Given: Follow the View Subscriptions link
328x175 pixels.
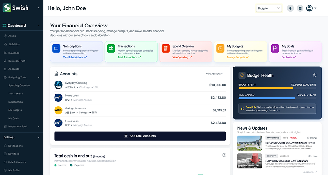Looking at the screenshot, I should [x=75, y=57].
